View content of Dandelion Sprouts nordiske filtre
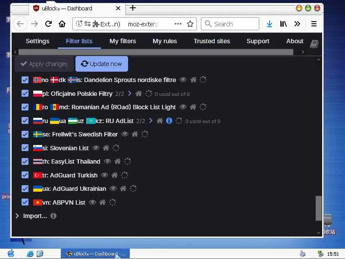 183,80
